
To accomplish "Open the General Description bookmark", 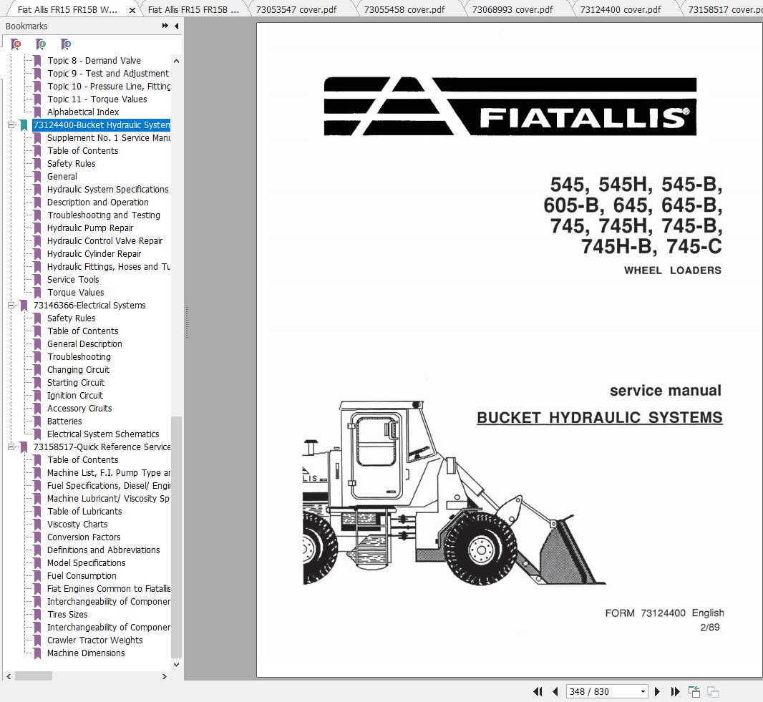I will pos(84,344).
